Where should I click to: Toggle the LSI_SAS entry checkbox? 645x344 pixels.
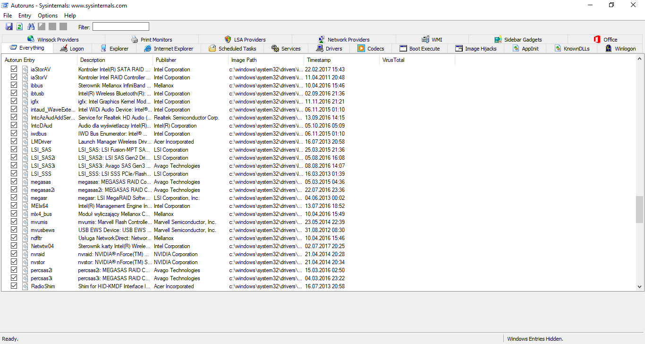(x=14, y=149)
